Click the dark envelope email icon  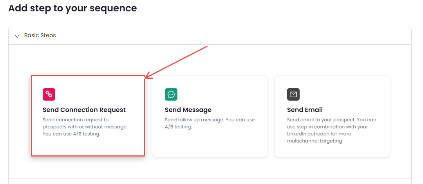click(293, 94)
